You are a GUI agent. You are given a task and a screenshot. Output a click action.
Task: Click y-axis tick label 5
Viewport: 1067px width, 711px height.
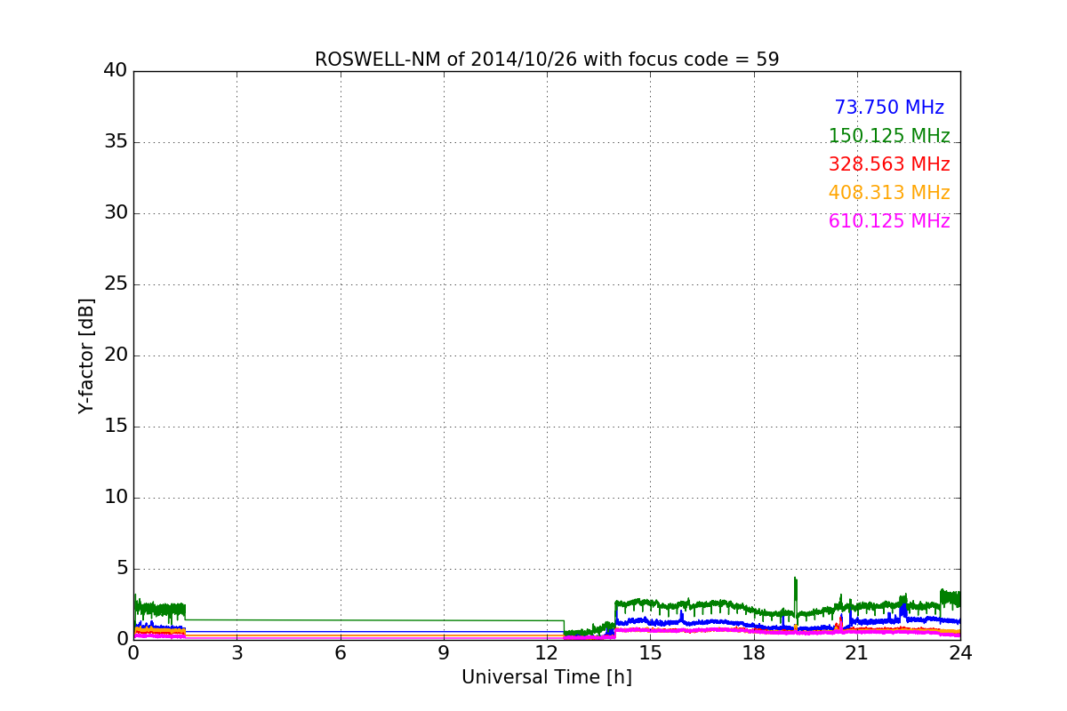tap(121, 569)
